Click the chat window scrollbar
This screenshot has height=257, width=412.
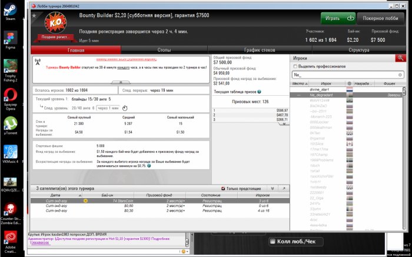pos(187,240)
